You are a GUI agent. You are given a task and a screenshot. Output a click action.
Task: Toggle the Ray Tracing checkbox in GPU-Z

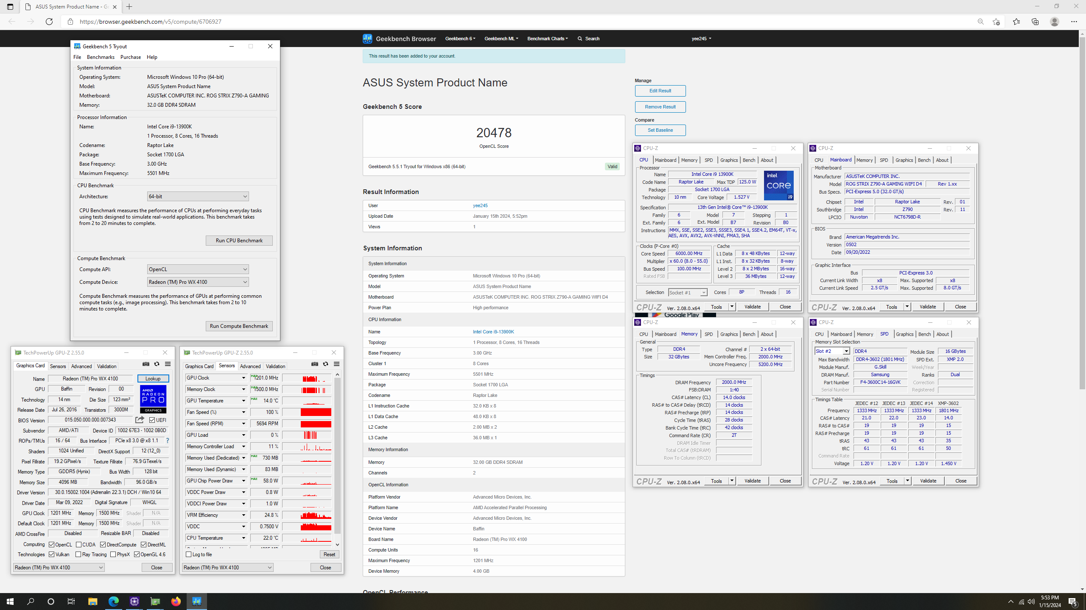tap(78, 555)
